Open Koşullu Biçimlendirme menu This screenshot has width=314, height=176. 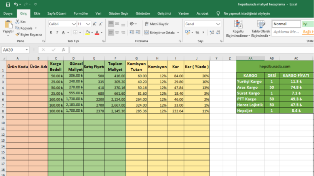coord(238,29)
